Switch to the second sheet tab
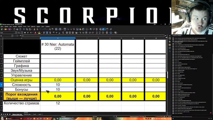Viewport: 213px width, 120px height. click(27, 114)
